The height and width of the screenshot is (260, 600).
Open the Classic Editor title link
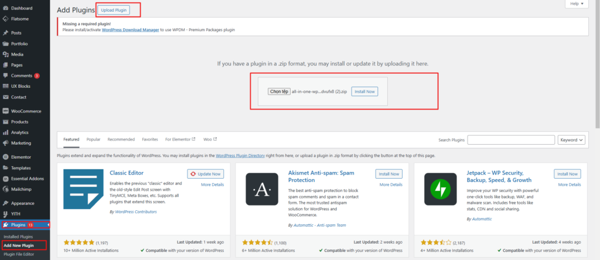[127, 173]
